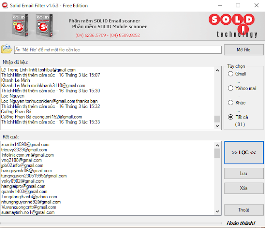
Task: Click result Vuvanxuongcntt@gmail.com
Action: 29,207
